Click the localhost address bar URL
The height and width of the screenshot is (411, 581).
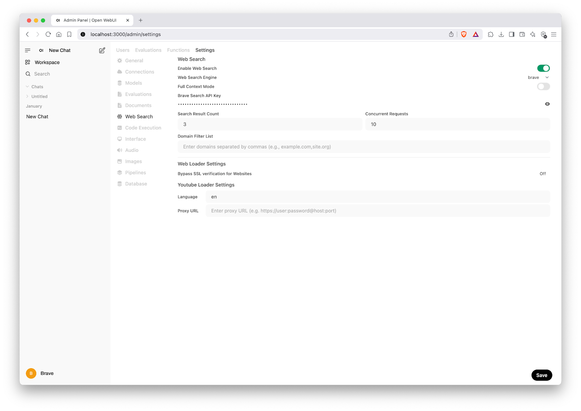coord(126,34)
